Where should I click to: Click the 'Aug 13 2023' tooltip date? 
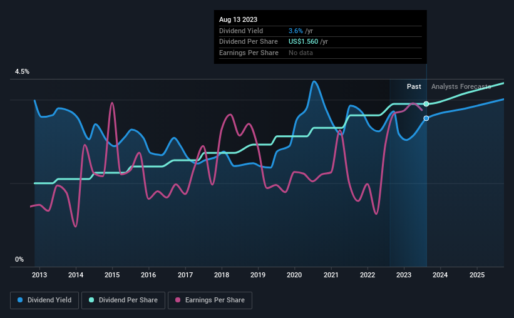pos(239,19)
